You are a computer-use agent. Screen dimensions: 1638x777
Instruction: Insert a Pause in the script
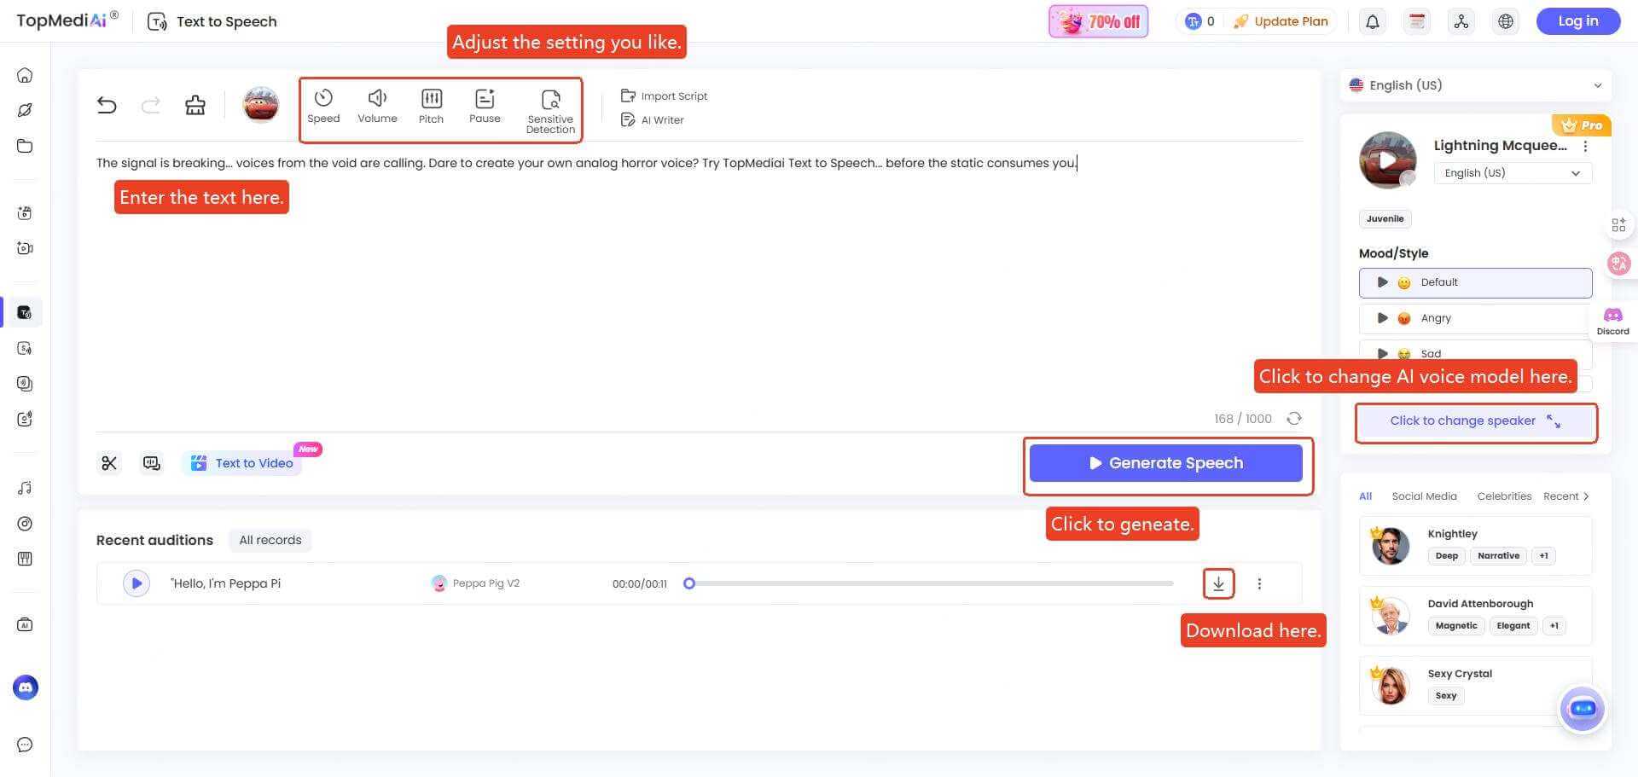tap(485, 106)
